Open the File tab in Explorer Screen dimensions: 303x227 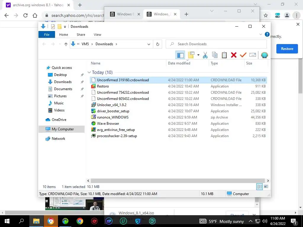(47, 35)
